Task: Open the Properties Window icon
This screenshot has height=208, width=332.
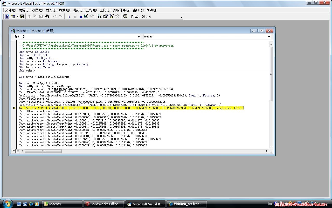Action: (x=105, y=16)
